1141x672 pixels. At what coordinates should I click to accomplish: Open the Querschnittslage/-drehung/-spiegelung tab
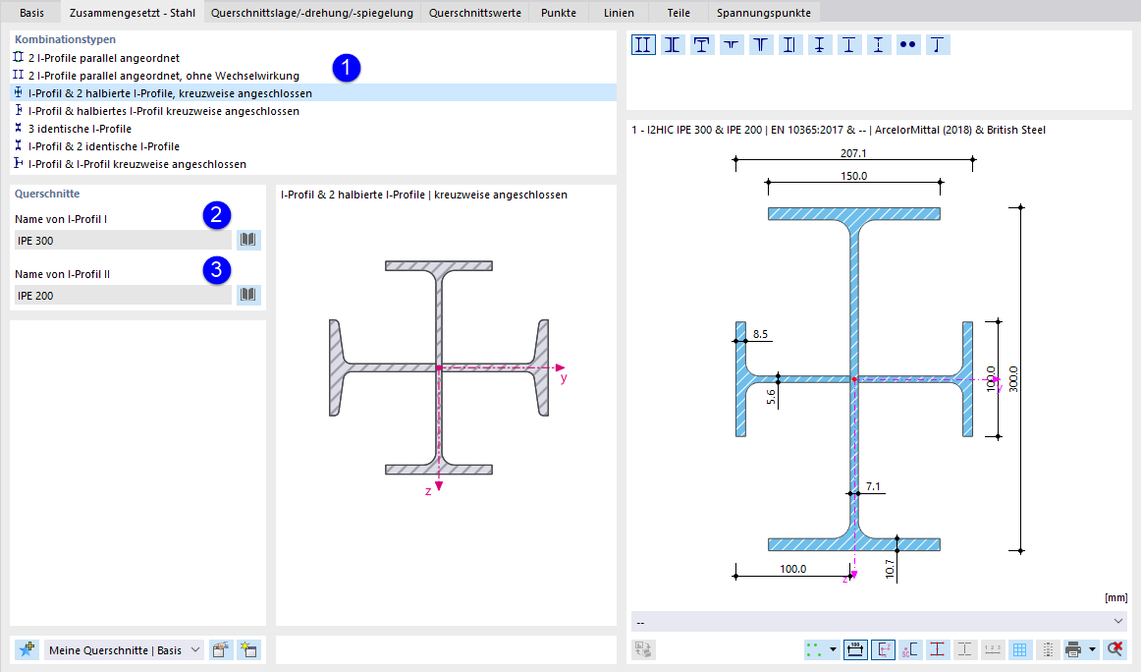coord(312,13)
